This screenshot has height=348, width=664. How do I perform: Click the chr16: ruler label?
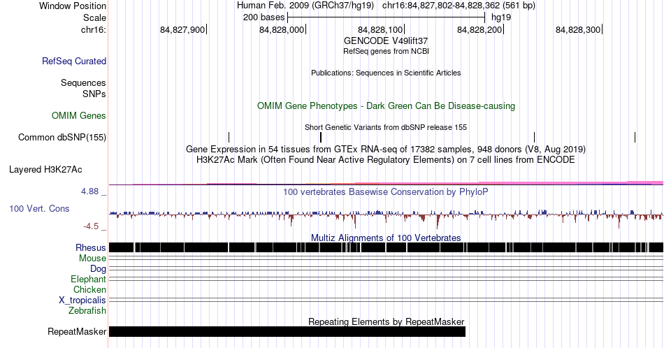coord(93,29)
